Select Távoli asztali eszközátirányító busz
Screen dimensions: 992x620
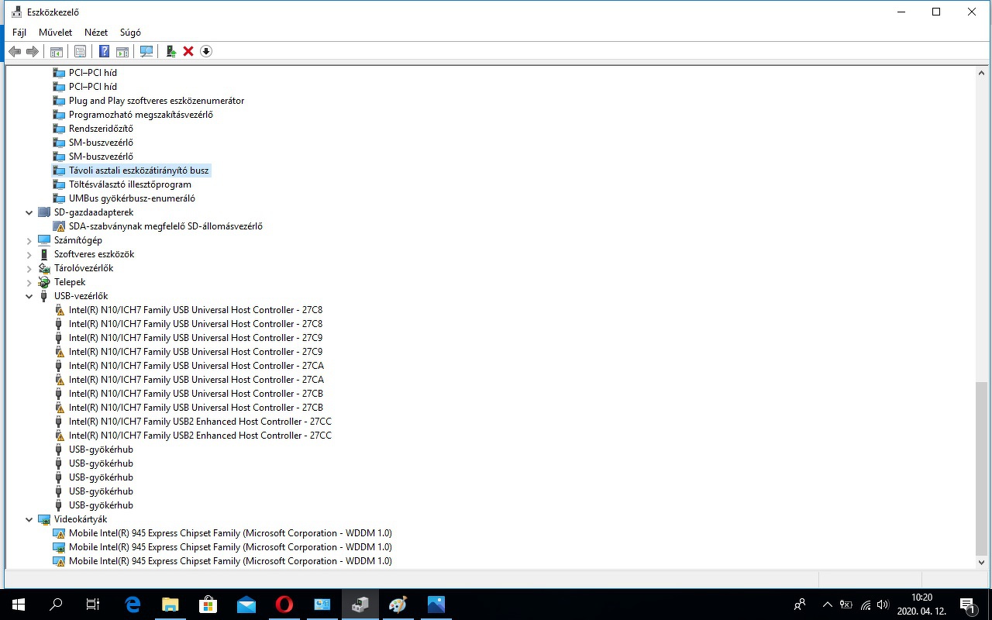pos(139,170)
